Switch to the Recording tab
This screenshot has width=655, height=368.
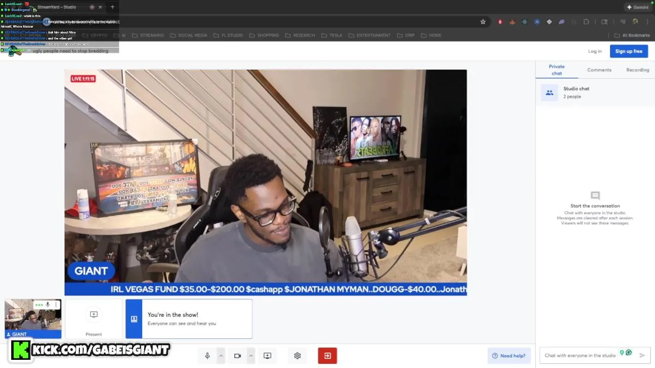pos(638,70)
